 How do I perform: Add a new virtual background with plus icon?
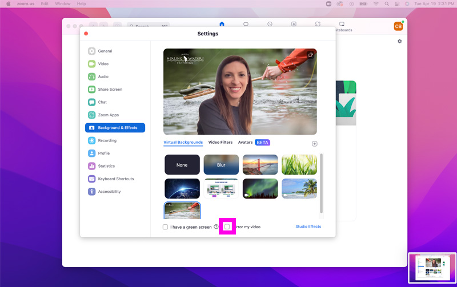(315, 144)
